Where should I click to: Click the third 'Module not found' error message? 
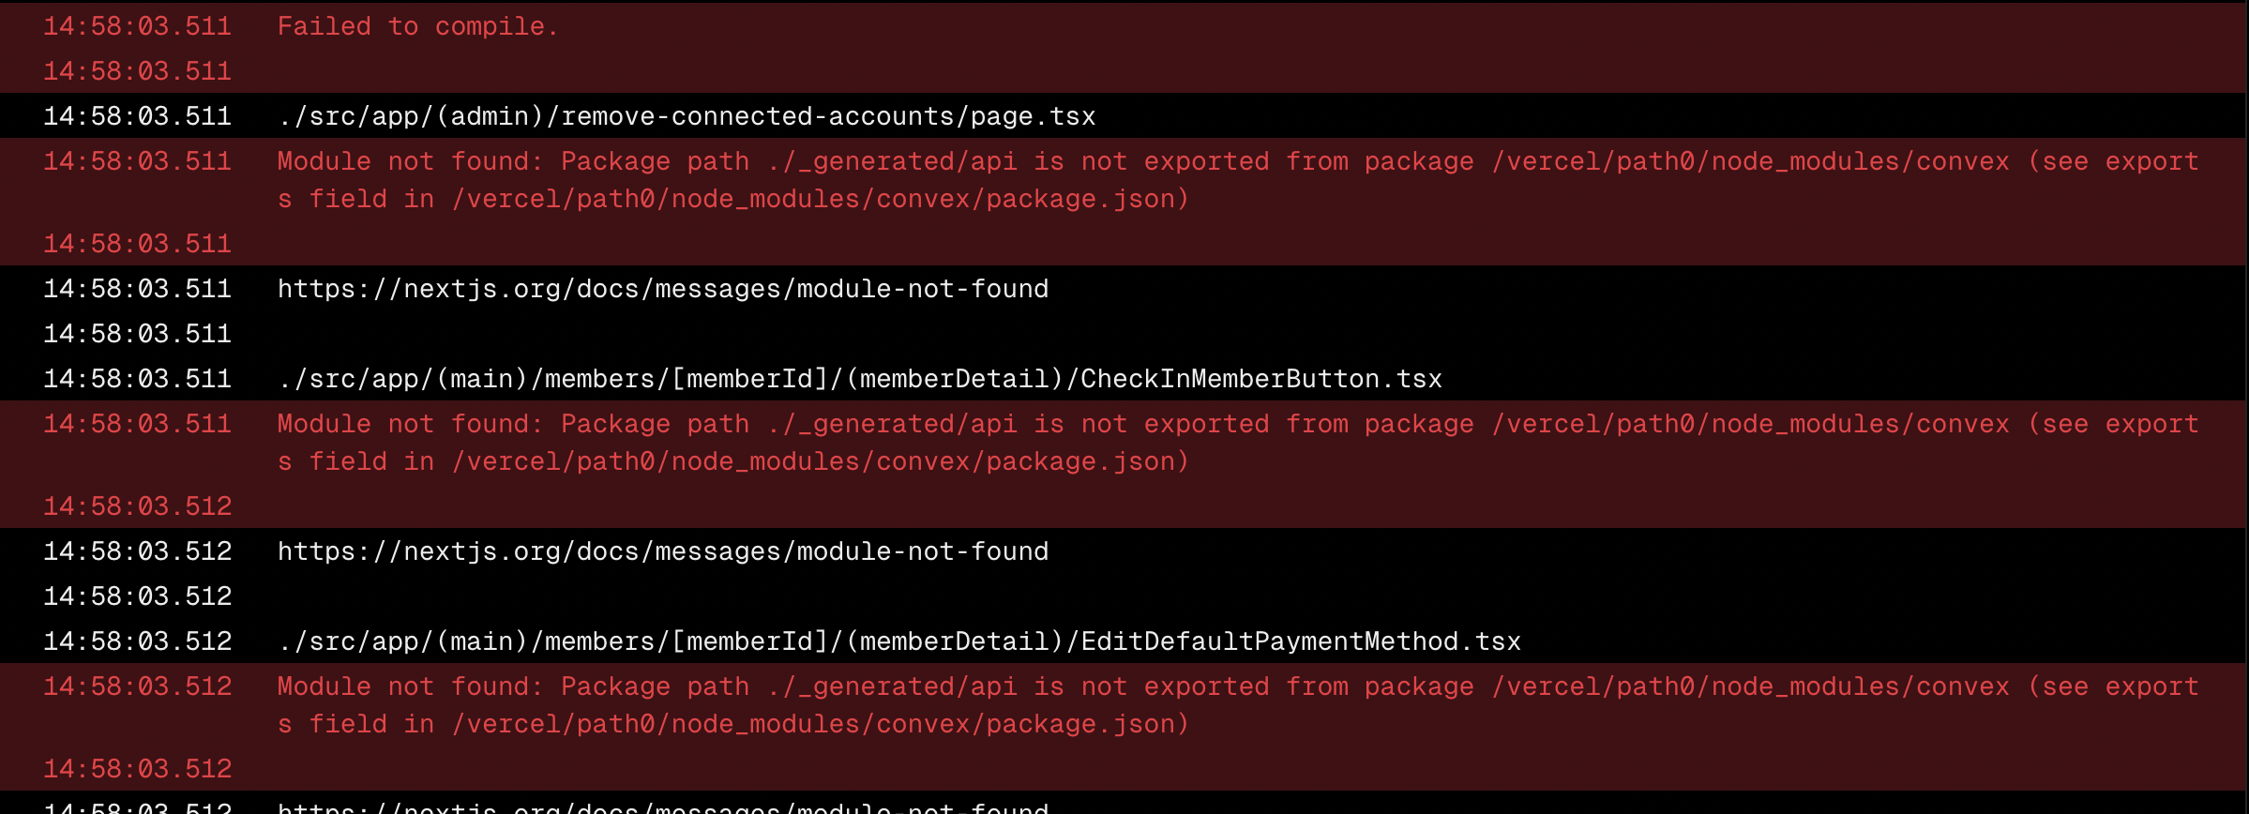1238,705
